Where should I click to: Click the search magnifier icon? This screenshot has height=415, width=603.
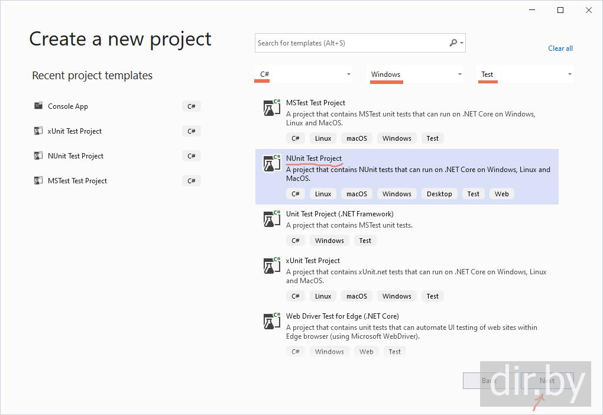coord(453,43)
